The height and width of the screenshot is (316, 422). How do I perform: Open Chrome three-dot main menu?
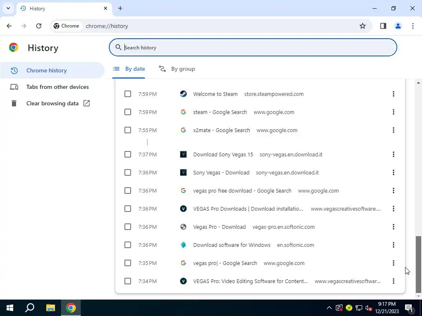(x=413, y=26)
